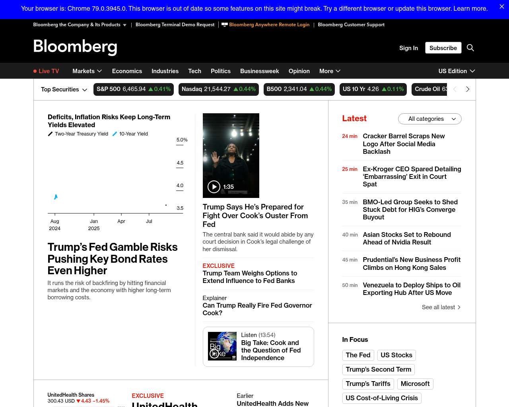
Task: Open Asian Stocks Set to Rebound story
Action: click(407, 238)
